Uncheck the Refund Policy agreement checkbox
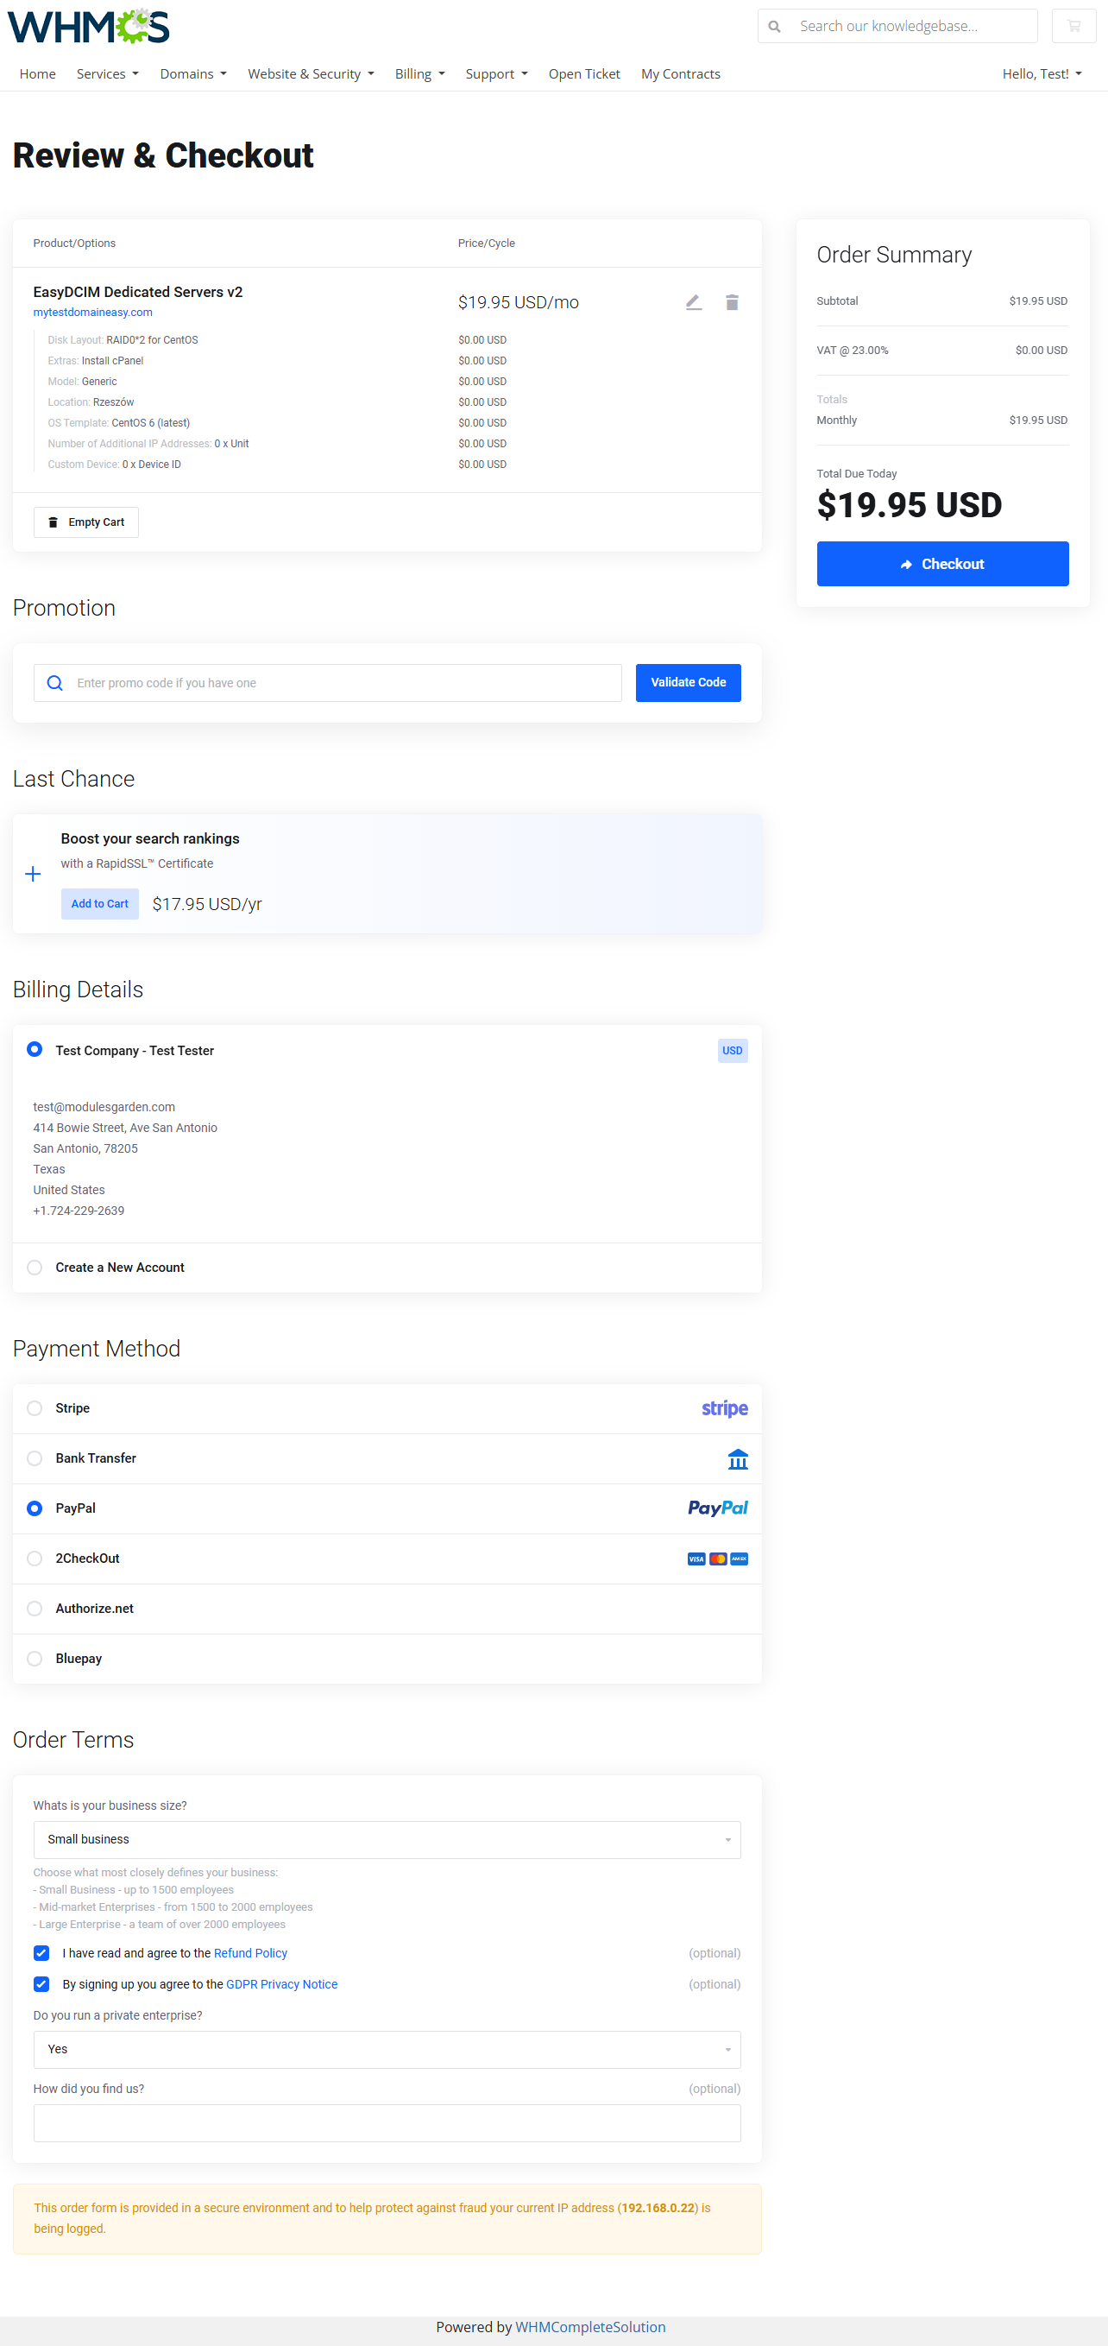 point(41,1953)
